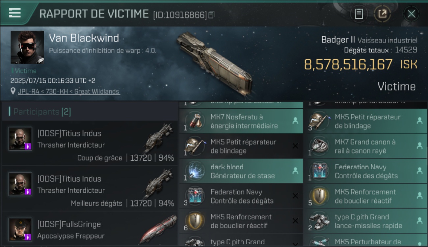
Task: Click the MK5 Renforcement de bouclier réactif x5 row
Action: tap(365, 196)
